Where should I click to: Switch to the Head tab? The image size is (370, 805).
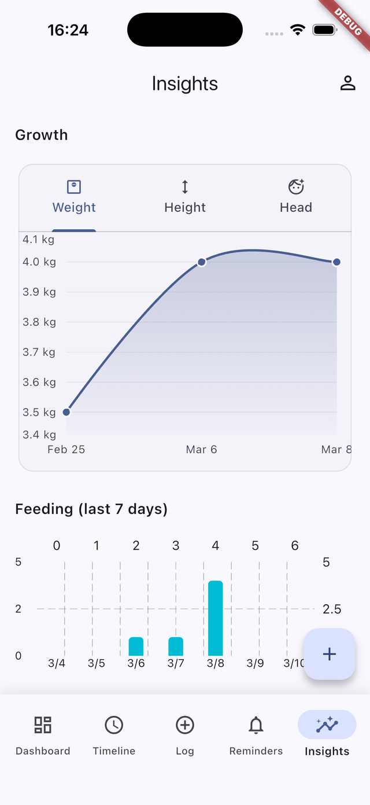pos(295,197)
